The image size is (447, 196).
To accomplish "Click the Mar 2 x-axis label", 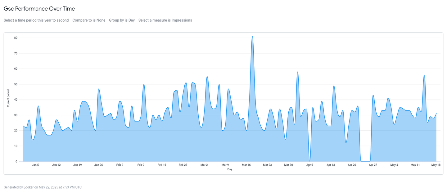I will (204, 165).
